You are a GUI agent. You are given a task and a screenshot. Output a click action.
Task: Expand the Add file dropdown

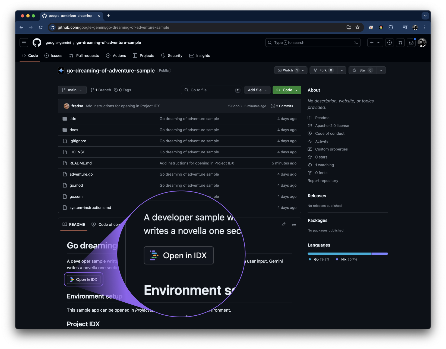tap(257, 90)
